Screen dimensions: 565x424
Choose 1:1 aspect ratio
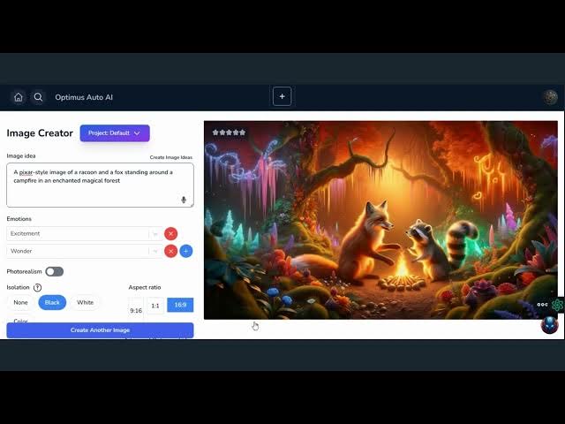(155, 306)
